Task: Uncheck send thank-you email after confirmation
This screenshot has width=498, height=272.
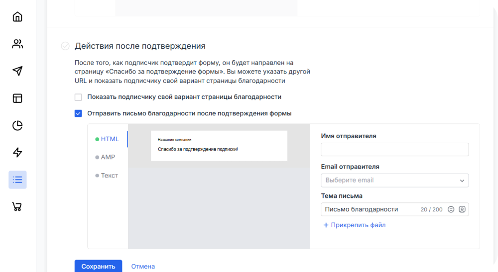Action: coord(78,113)
